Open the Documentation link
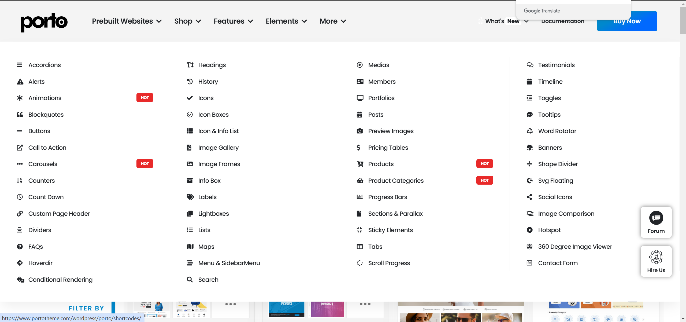 coord(562,21)
